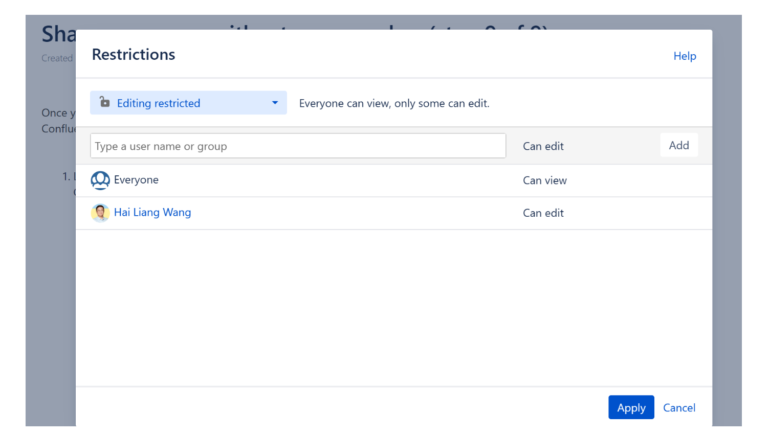
Task: Click the Apply button
Action: pyautogui.click(x=631, y=407)
